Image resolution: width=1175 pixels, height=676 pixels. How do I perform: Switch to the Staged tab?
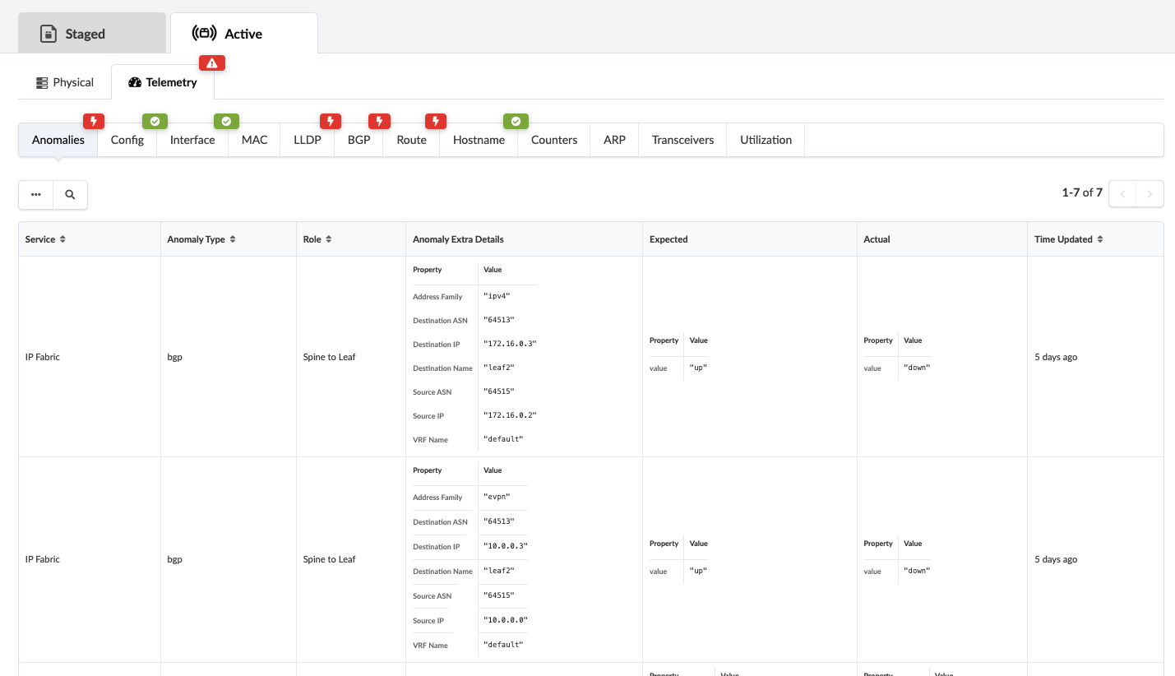click(x=85, y=34)
